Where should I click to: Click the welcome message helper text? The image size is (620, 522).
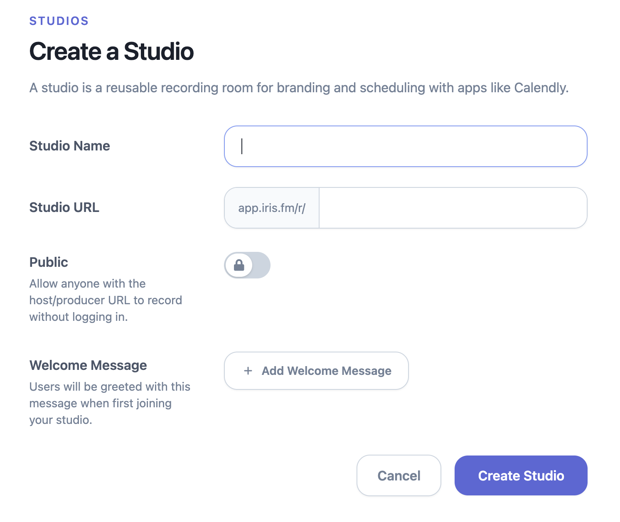click(x=109, y=403)
